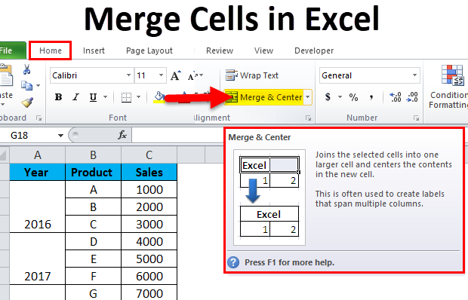Select product cell E

pos(93,259)
